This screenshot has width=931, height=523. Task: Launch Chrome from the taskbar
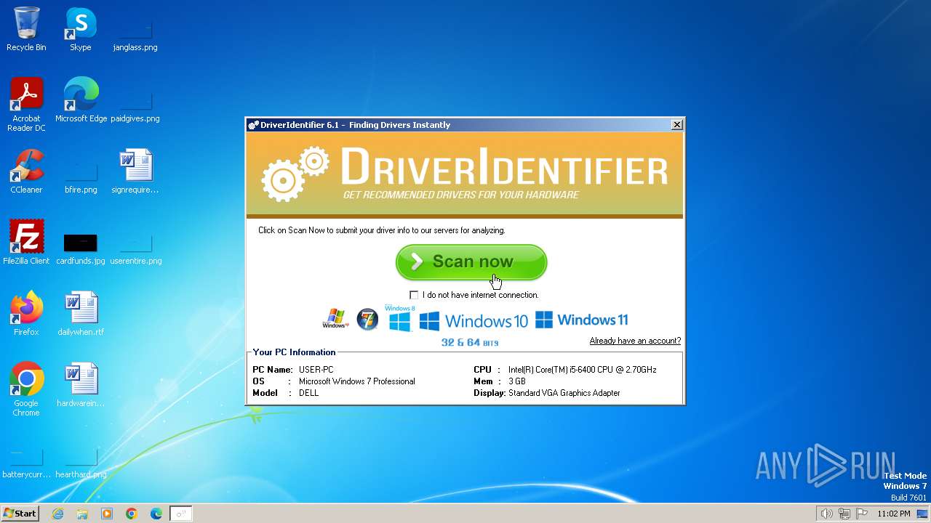pos(132,514)
